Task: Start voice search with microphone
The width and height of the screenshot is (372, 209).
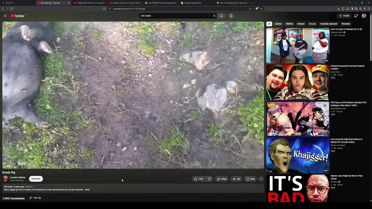Action: coord(231,16)
